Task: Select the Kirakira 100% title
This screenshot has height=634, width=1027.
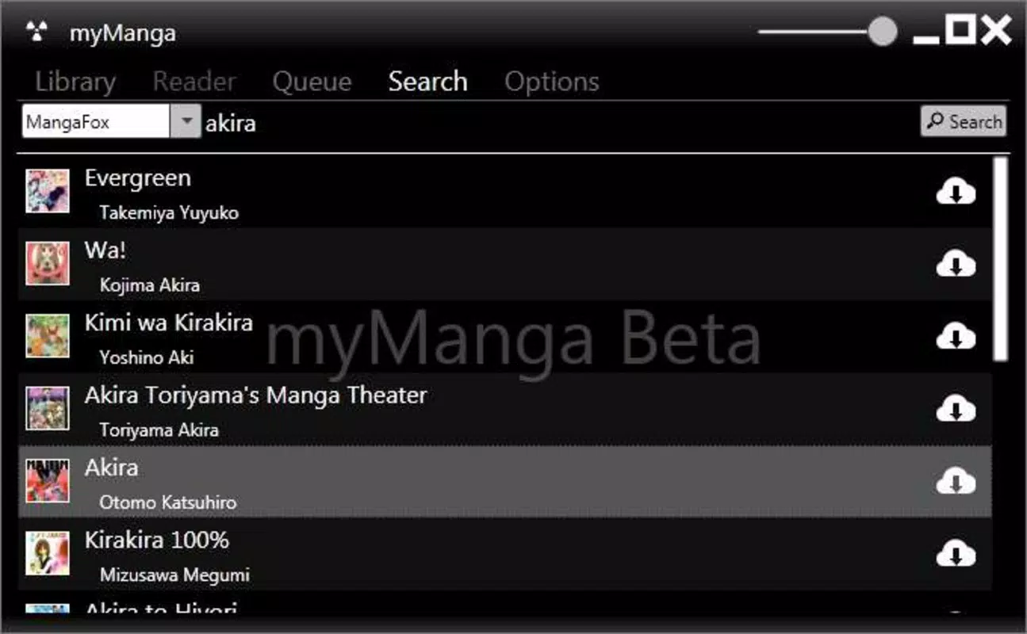Action: pyautogui.click(x=157, y=540)
